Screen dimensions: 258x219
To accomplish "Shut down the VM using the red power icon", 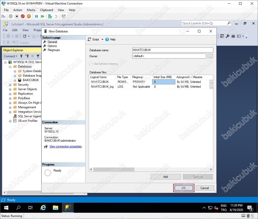I will [x=23, y=16].
